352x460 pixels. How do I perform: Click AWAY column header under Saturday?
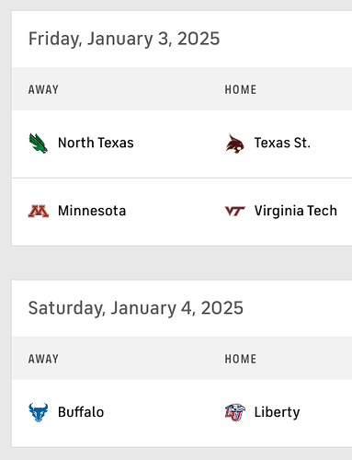[43, 359]
